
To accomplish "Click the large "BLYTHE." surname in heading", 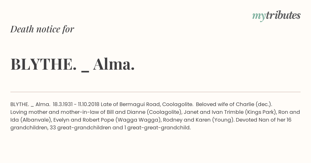I will coord(44,64).
